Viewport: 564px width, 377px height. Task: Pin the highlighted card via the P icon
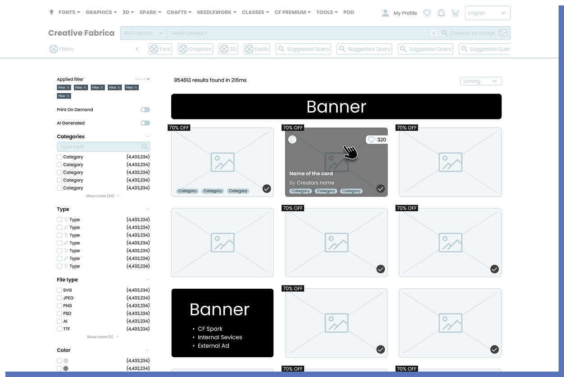pos(292,140)
